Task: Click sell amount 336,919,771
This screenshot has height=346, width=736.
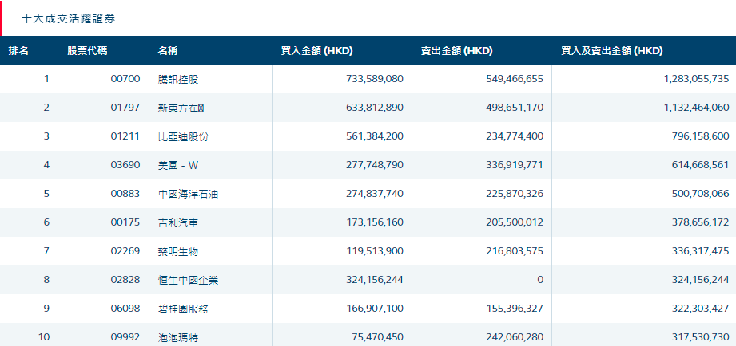Action: click(x=515, y=165)
